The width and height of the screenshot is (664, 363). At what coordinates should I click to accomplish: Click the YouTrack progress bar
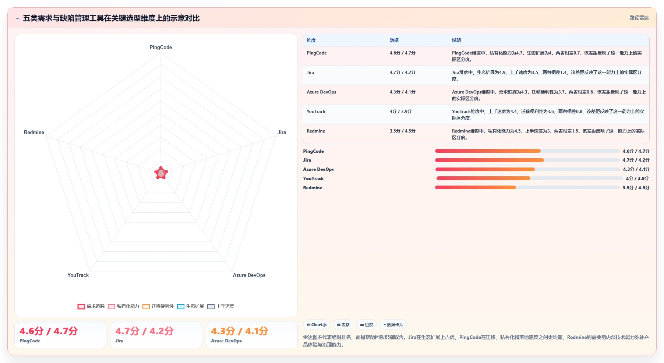pyautogui.click(x=529, y=178)
